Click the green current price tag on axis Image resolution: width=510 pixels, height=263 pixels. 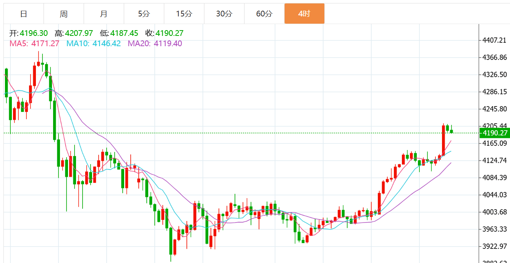[x=494, y=133]
